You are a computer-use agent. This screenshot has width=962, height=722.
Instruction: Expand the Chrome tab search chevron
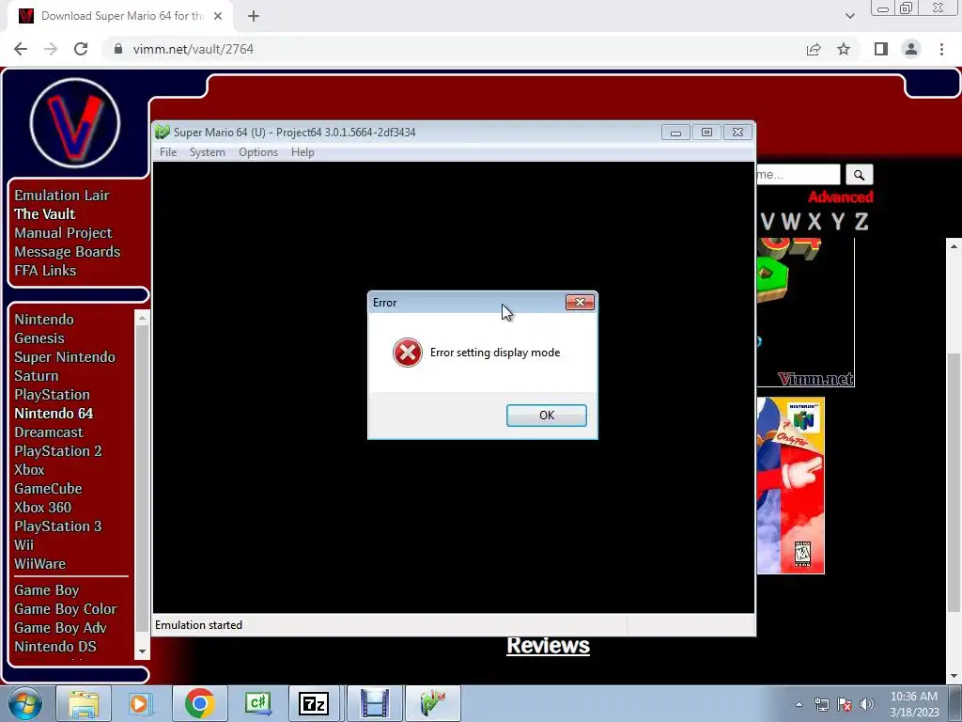[x=849, y=16]
